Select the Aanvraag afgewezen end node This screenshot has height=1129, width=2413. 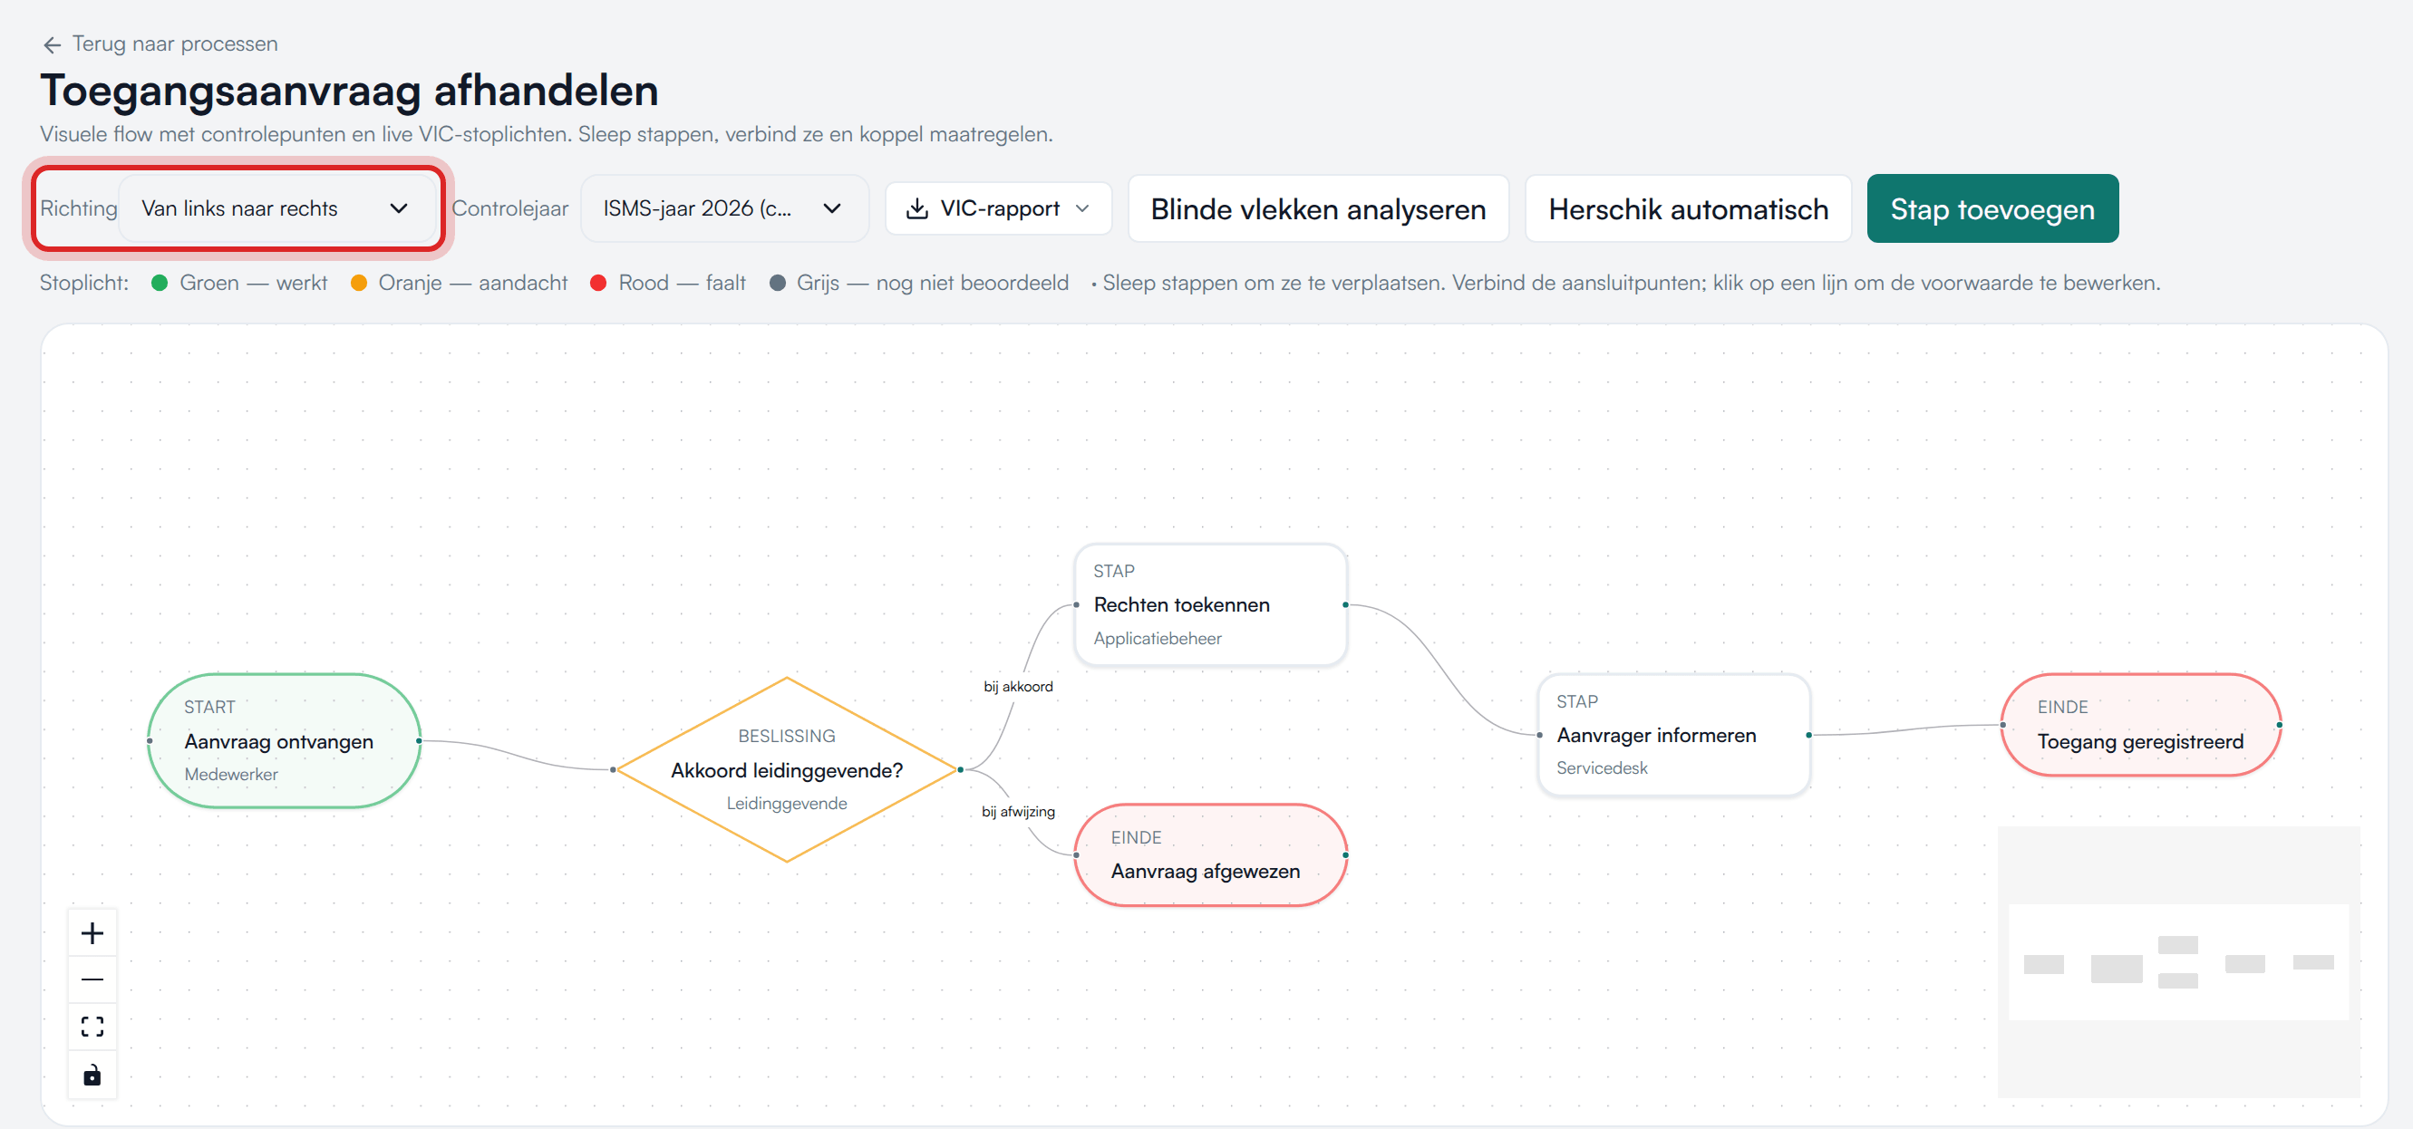click(x=1210, y=854)
